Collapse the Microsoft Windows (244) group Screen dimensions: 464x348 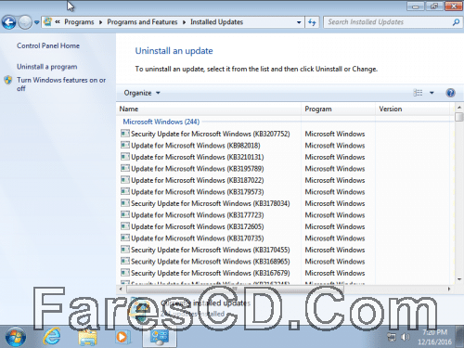[161, 122]
